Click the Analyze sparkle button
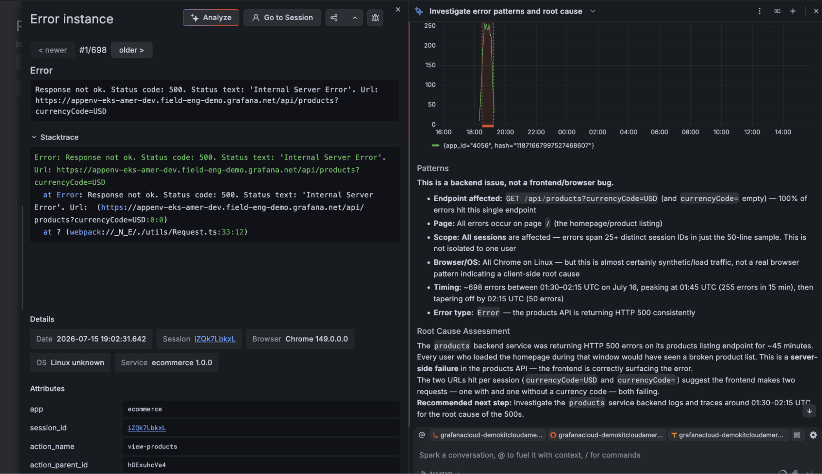822x474 pixels. click(x=211, y=18)
